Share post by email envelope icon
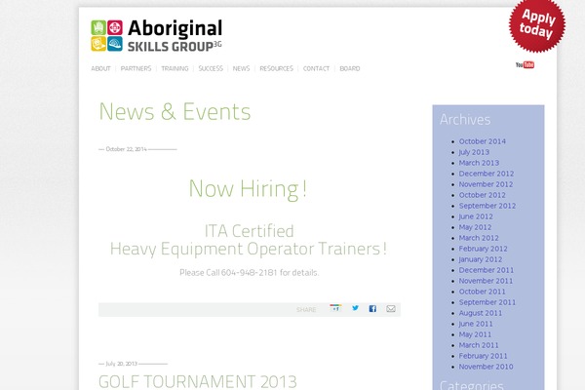585x390 pixels. pos(391,308)
